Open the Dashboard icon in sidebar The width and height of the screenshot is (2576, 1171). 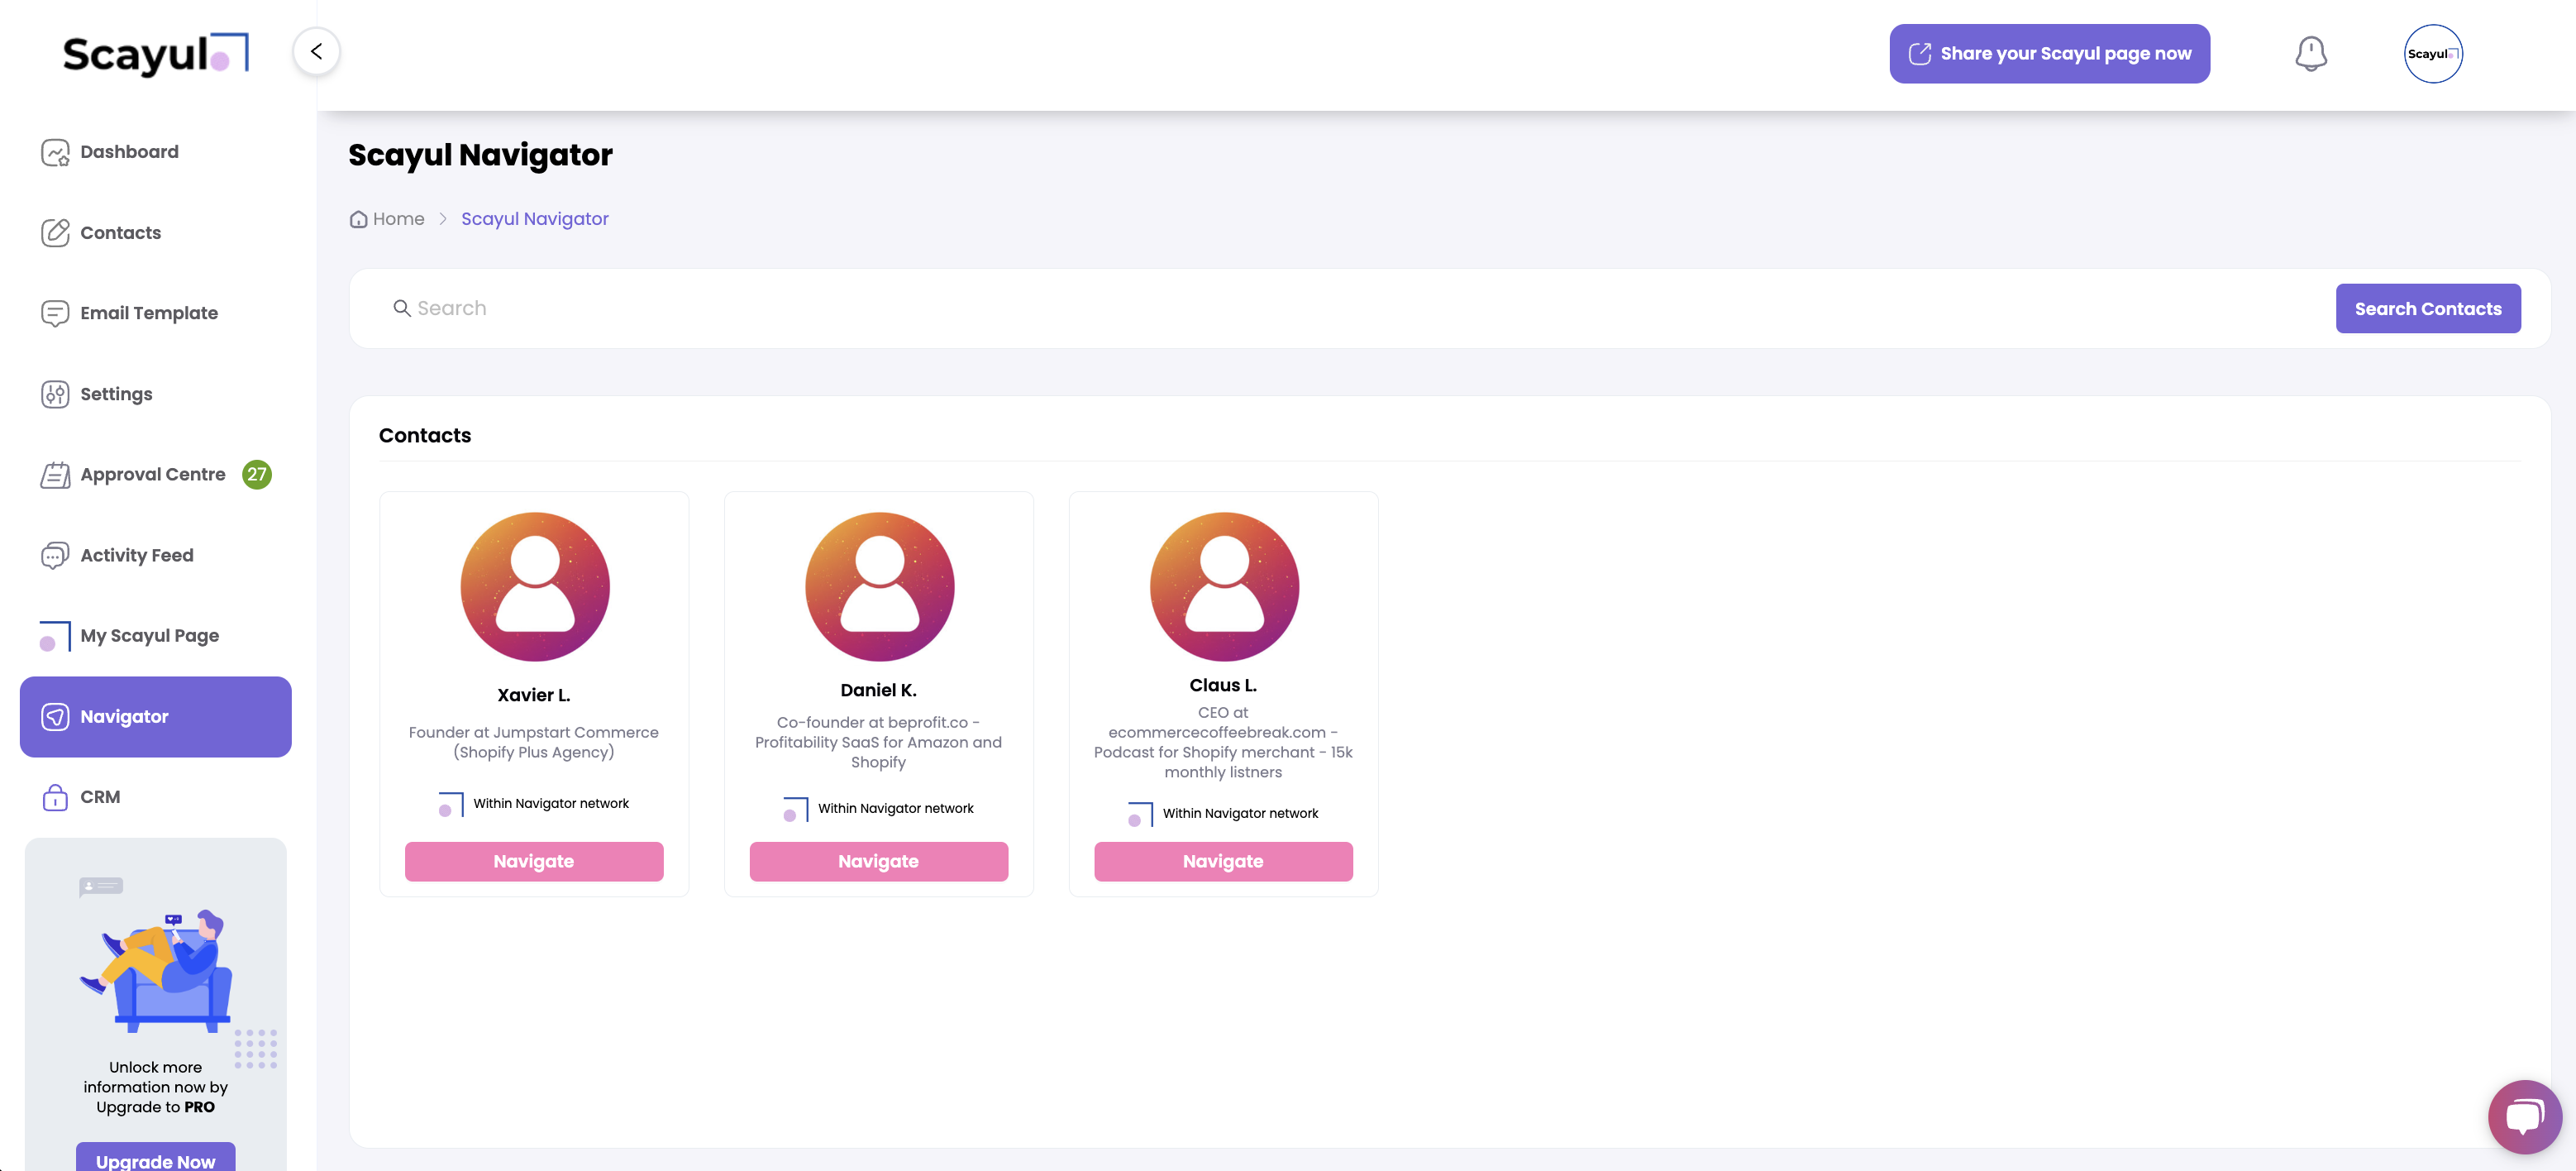[55, 152]
